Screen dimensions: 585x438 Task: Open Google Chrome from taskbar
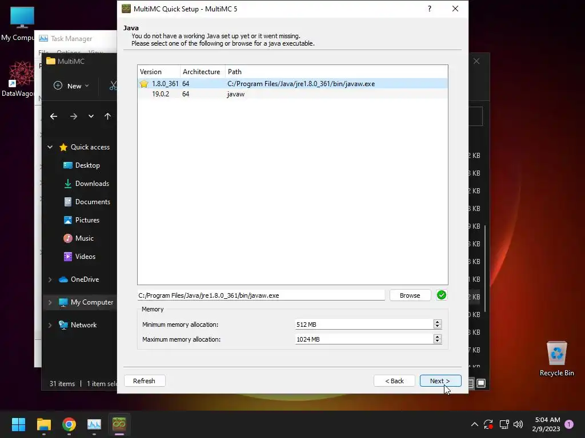(69, 424)
